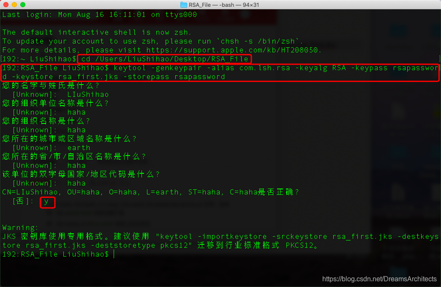Click the 'keytool -genkeypair' command text

(x=158, y=68)
